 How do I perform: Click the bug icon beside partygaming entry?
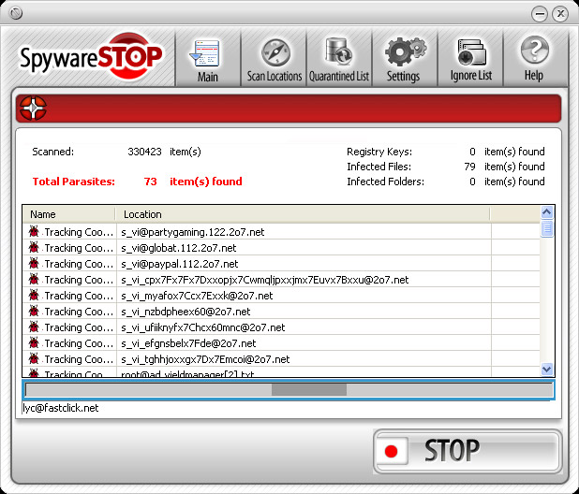pos(34,231)
